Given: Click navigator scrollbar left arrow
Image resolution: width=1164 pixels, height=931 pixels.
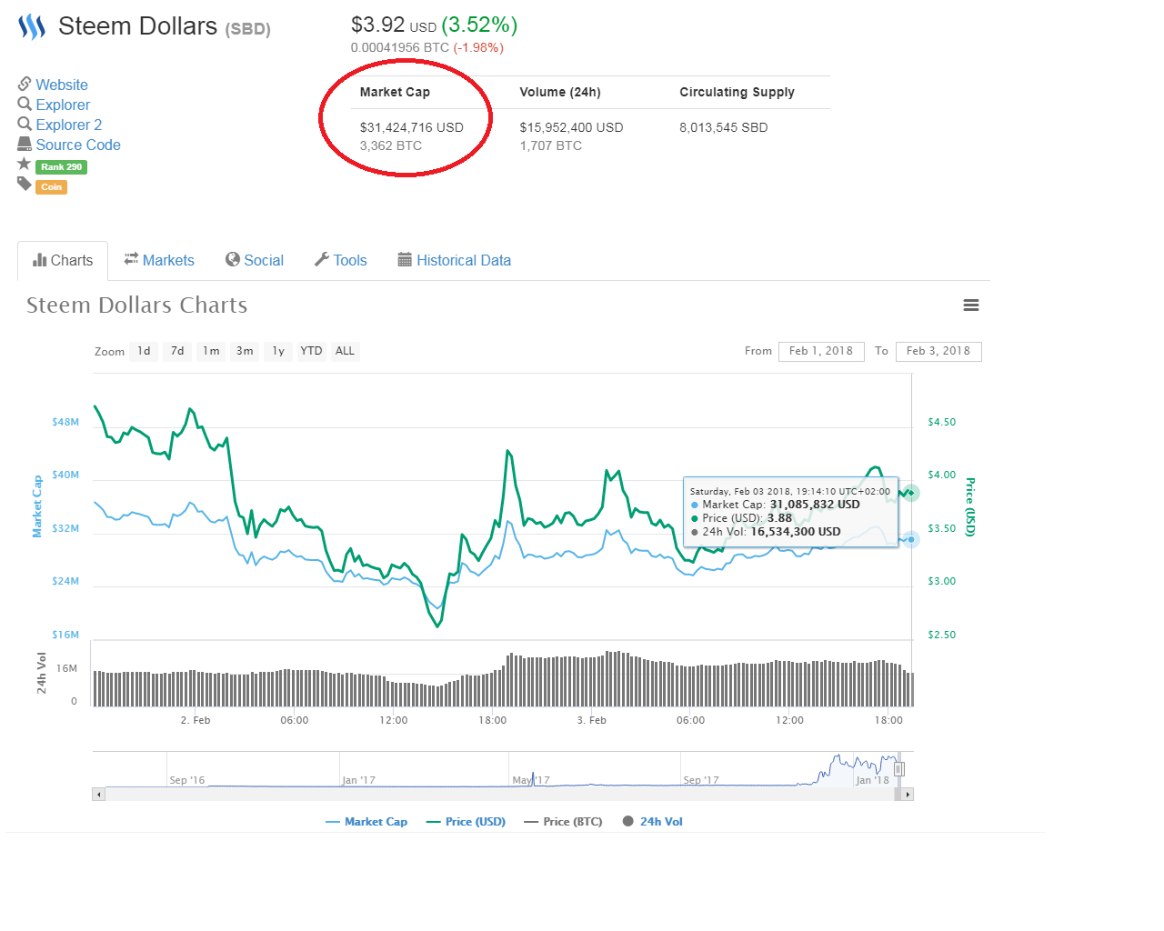Looking at the screenshot, I should tap(99, 795).
